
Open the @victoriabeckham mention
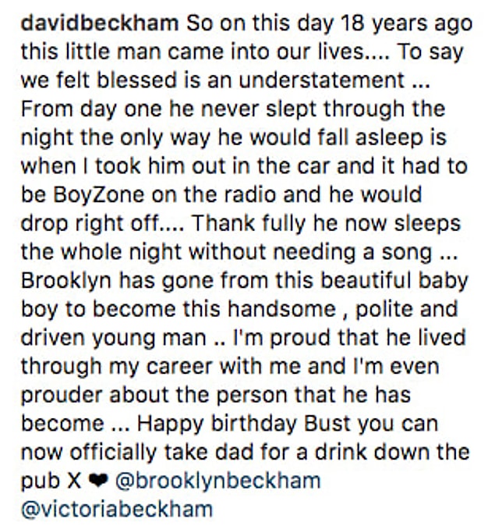coord(117,510)
